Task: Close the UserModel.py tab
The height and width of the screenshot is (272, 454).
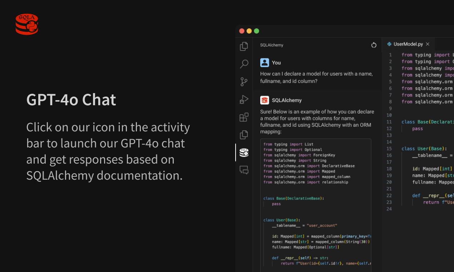Action: click(x=428, y=44)
